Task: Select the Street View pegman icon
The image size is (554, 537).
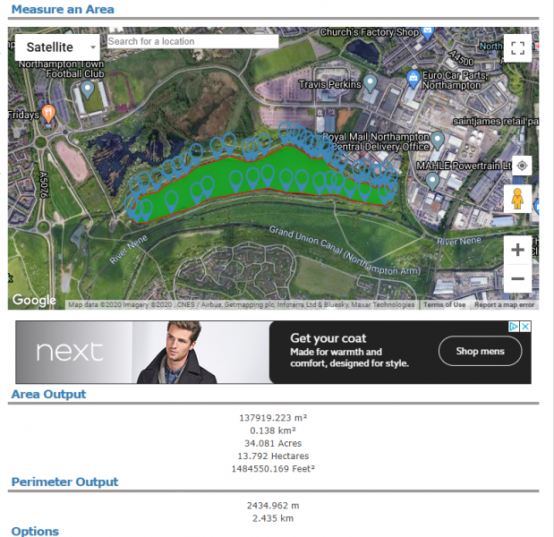Action: point(517,199)
